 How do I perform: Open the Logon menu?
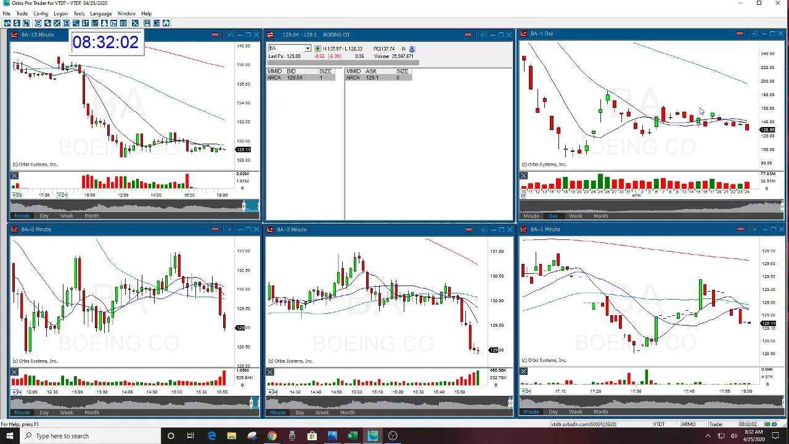pos(60,14)
